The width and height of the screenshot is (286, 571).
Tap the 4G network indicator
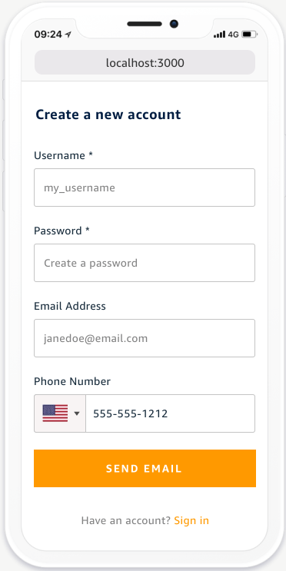[233, 35]
